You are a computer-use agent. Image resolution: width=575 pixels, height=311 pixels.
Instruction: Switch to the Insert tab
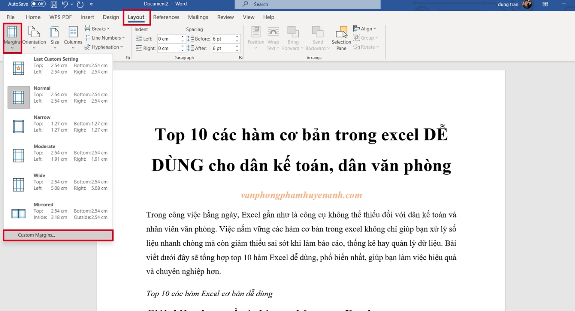tap(87, 17)
